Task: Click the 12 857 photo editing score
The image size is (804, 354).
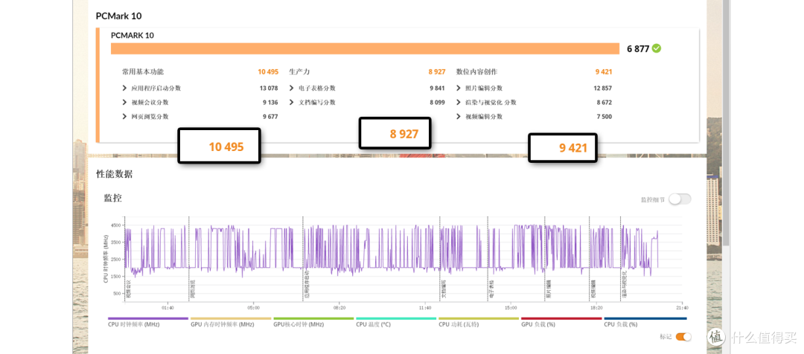Action: (x=602, y=88)
